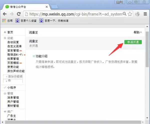The height and width of the screenshot is (124, 150).
Task: Click the horizontal scroll left arrow
Action: [x=2, y=122]
